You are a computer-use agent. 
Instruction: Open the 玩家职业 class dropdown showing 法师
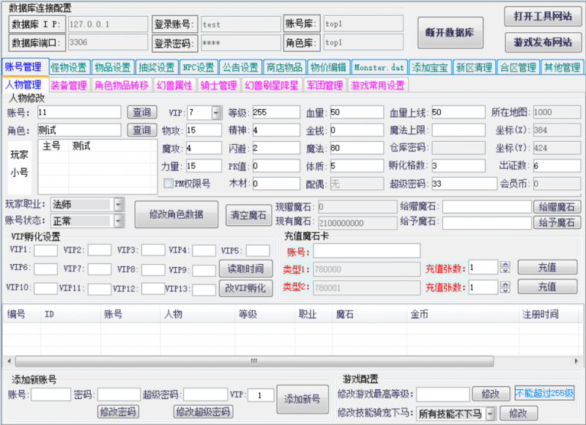pyautogui.click(x=117, y=205)
